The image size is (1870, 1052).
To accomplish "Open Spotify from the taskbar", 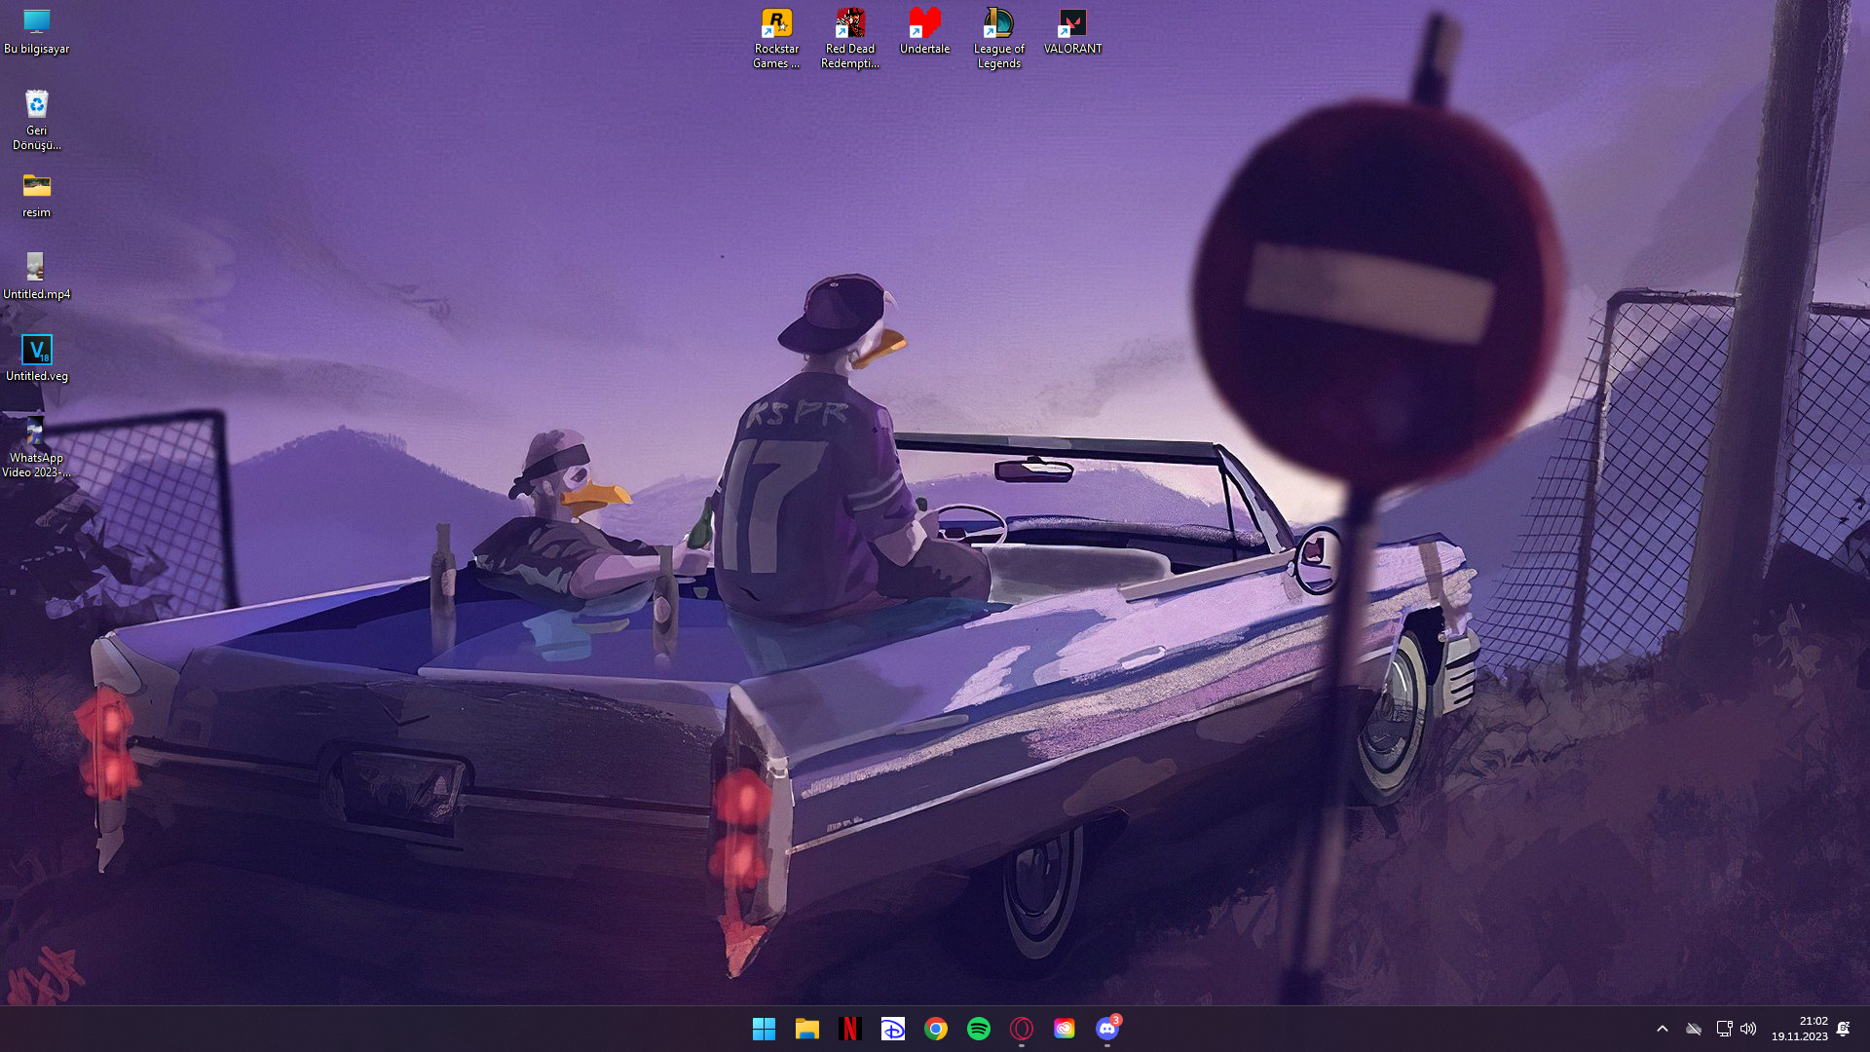I will (x=978, y=1029).
